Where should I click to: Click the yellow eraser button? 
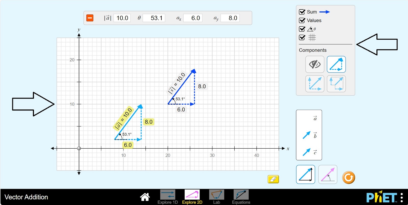coord(273,179)
